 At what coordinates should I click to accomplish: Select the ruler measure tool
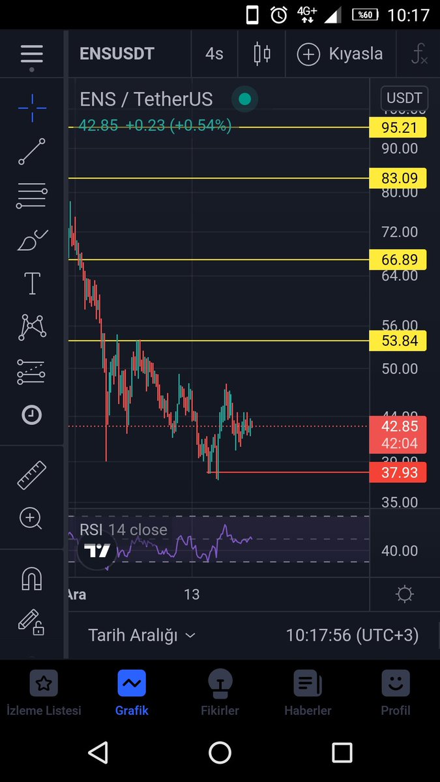pyautogui.click(x=31, y=475)
